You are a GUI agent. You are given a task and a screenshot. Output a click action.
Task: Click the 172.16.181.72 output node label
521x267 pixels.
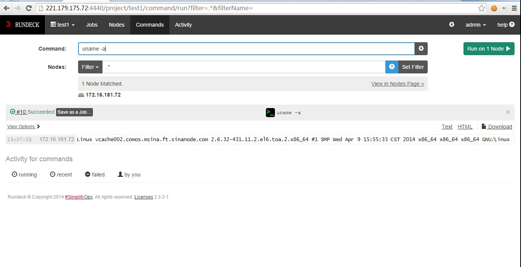coord(57,140)
